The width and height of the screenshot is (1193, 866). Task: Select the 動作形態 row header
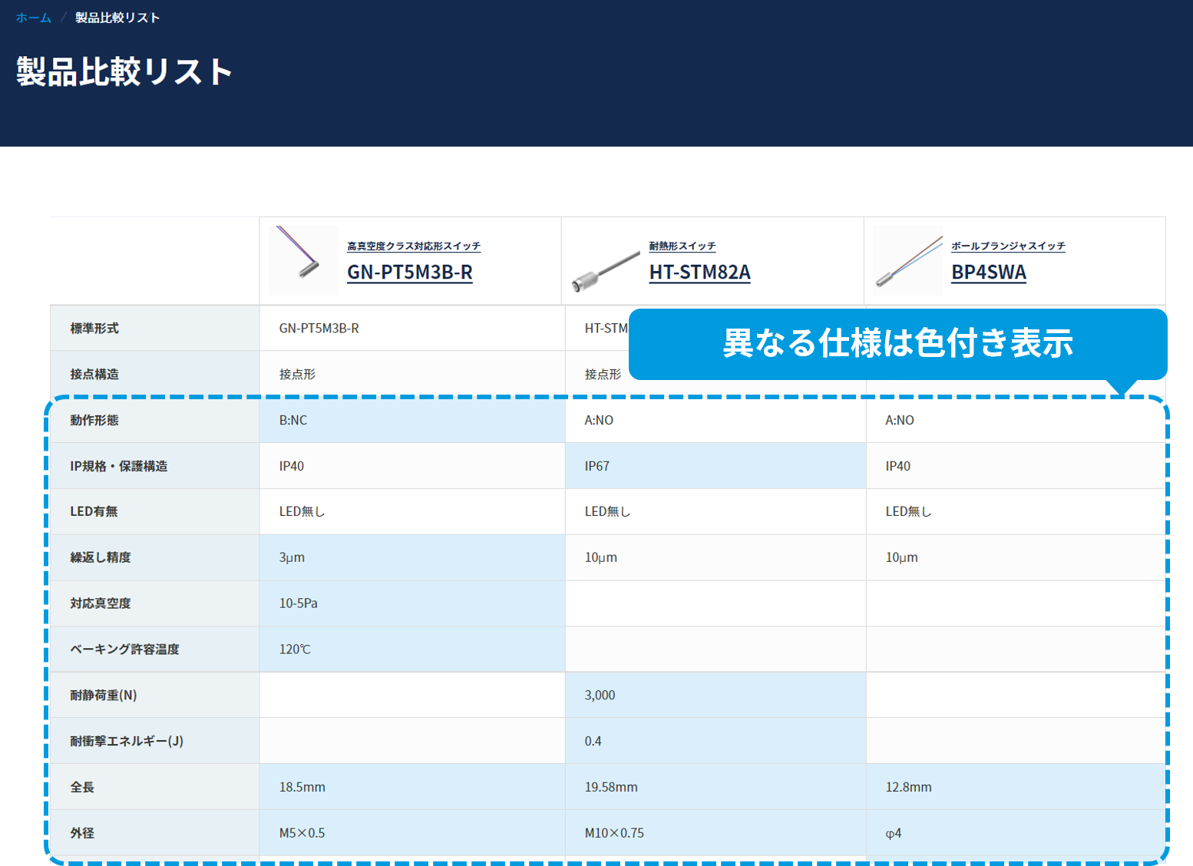click(x=155, y=420)
